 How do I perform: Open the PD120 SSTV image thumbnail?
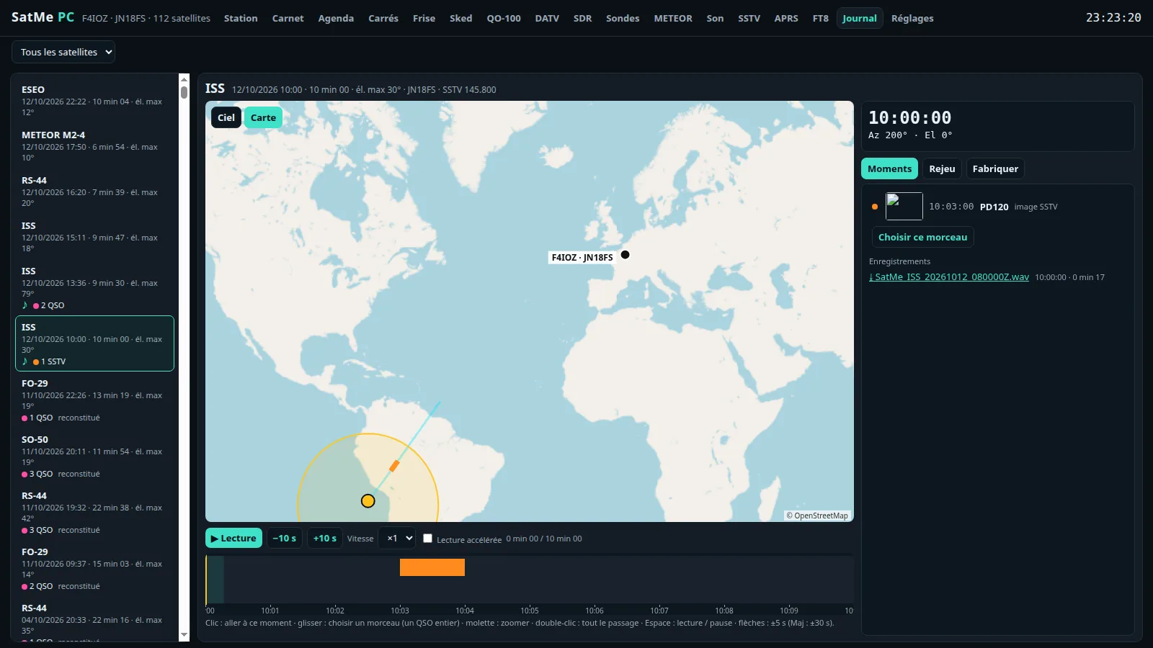pyautogui.click(x=904, y=207)
